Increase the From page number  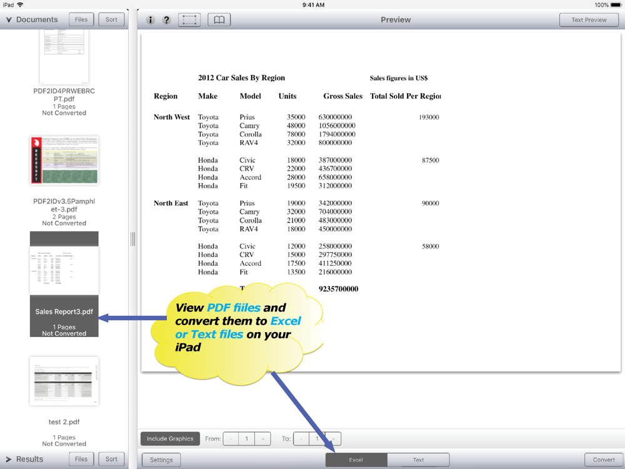click(262, 439)
